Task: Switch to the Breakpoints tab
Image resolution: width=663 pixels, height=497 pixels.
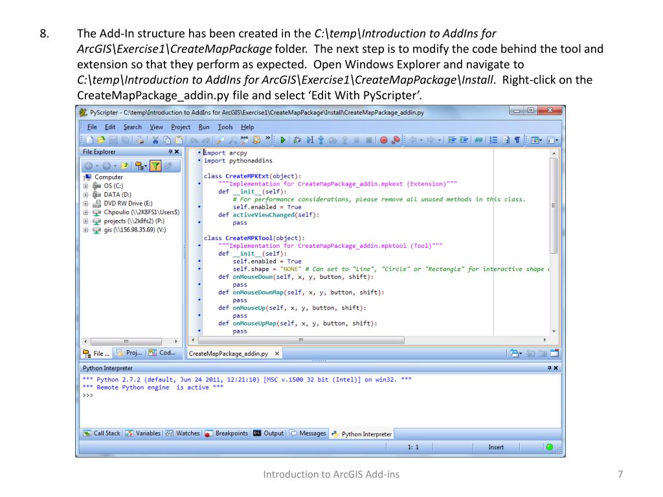Action: [x=226, y=433]
